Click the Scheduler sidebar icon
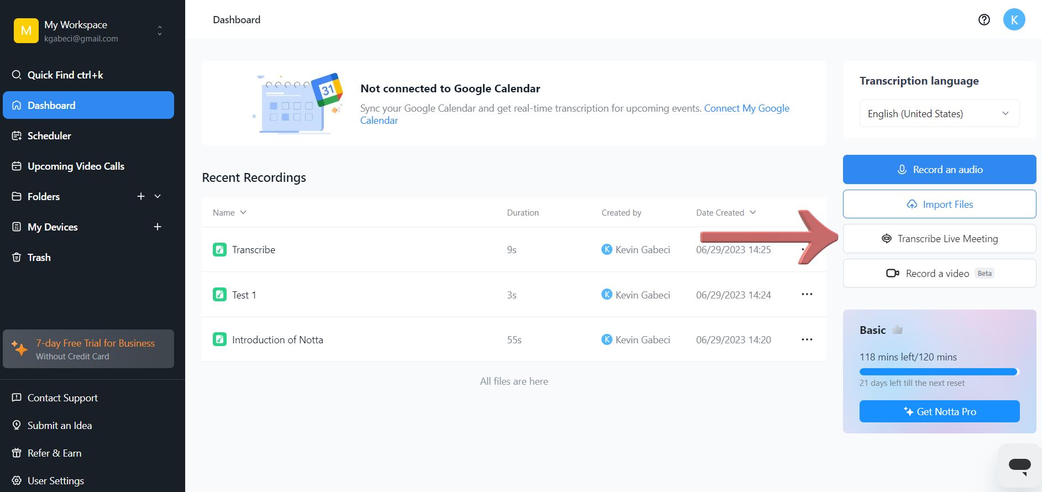 pyautogui.click(x=17, y=136)
